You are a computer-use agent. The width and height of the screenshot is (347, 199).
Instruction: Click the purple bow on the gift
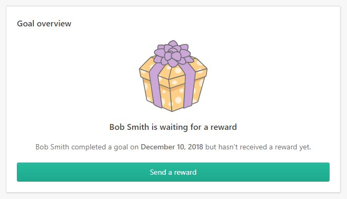pyautogui.click(x=173, y=53)
